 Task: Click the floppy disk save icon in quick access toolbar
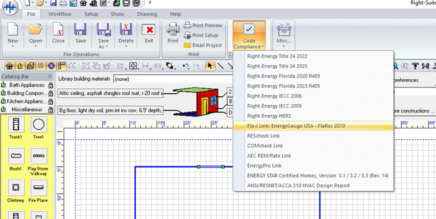[x=54, y=3]
